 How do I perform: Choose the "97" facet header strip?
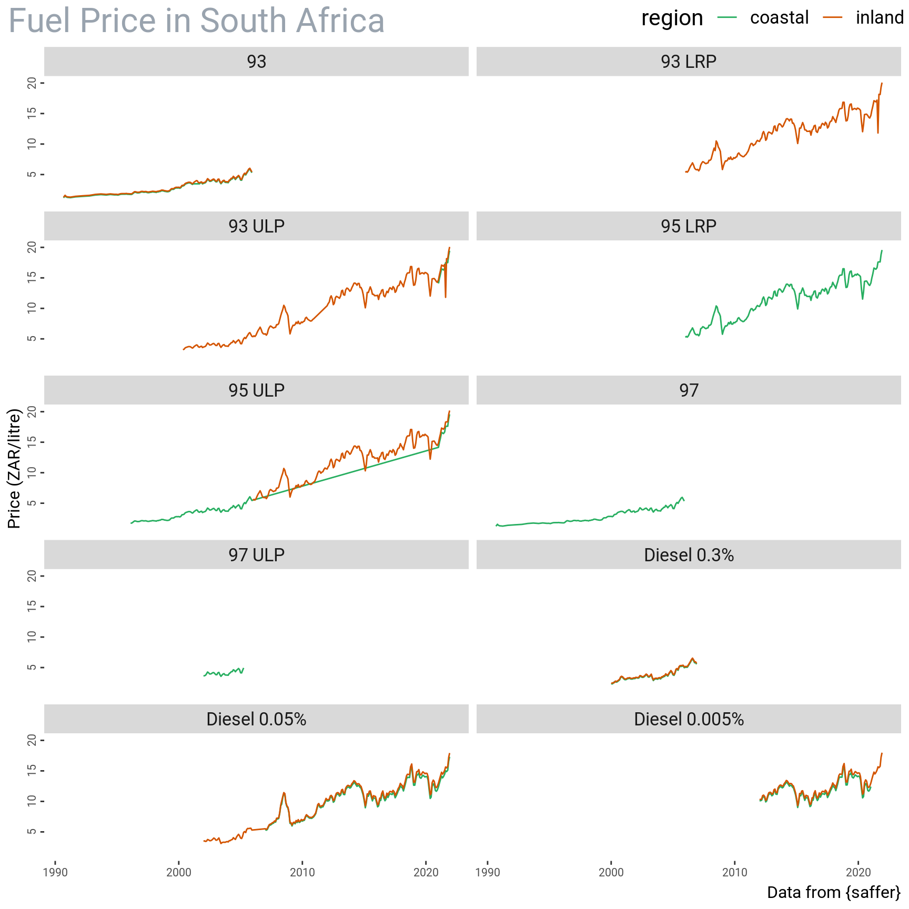point(689,390)
